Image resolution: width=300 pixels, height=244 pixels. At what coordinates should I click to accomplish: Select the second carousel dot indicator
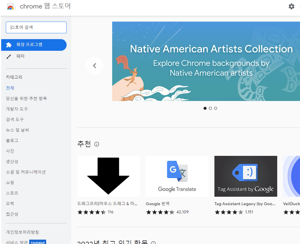210,108
